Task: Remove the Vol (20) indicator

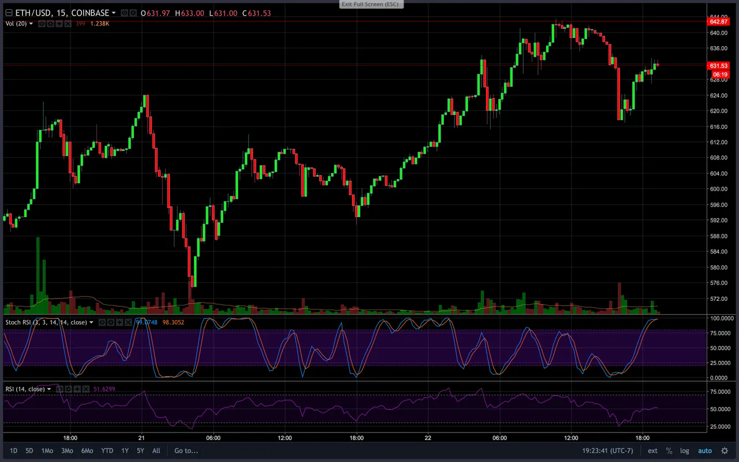Action: 68,24
